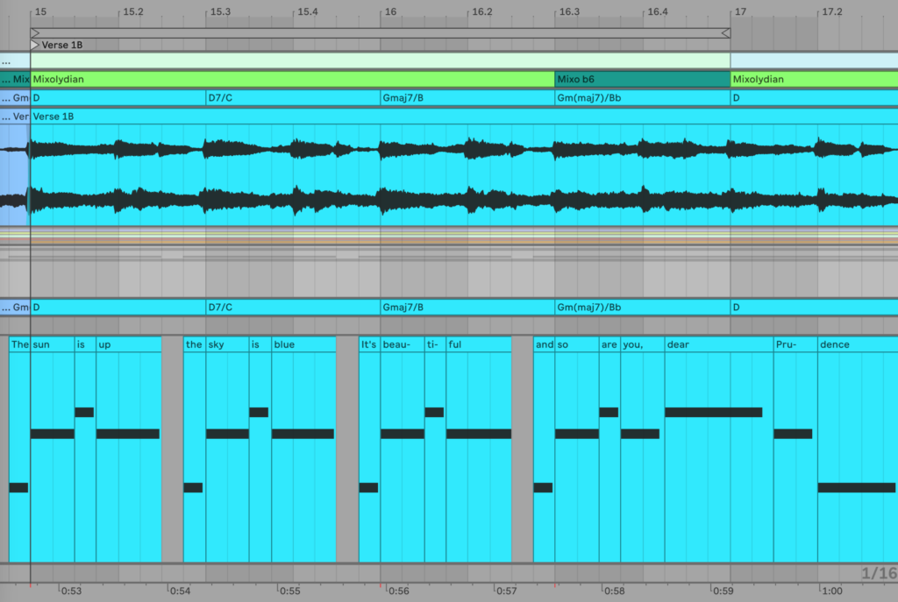Select the Verse 1B clip header
This screenshot has height=602, width=898.
(x=464, y=117)
